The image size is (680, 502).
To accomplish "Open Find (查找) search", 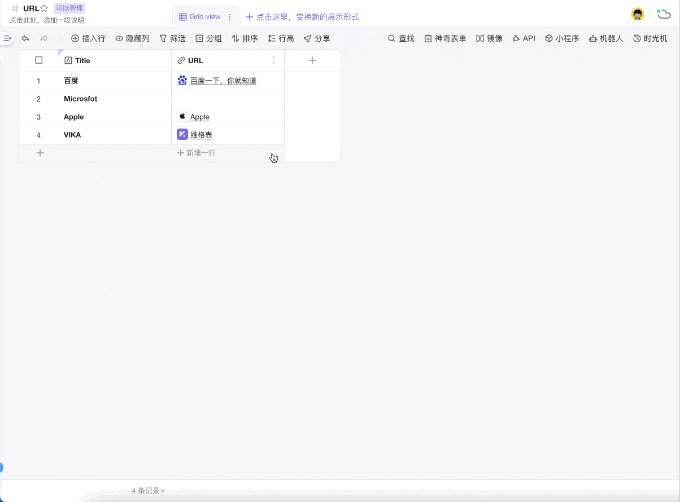I will click(401, 38).
